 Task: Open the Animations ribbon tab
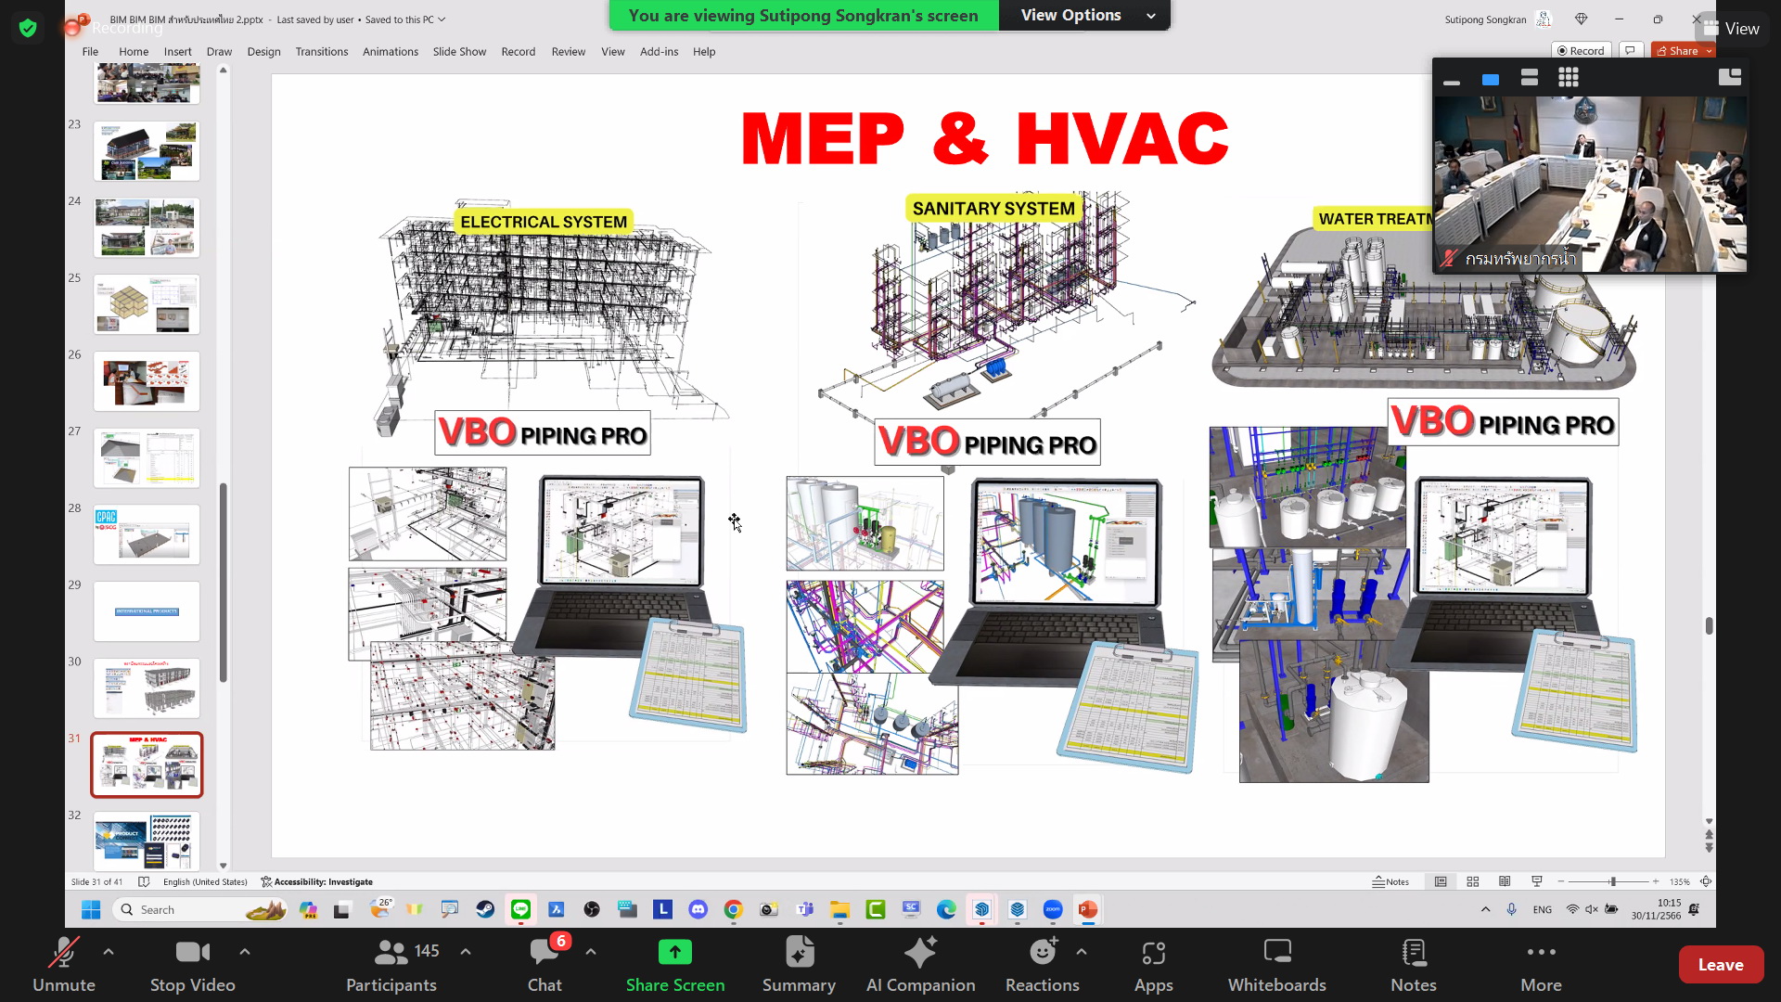391,52
